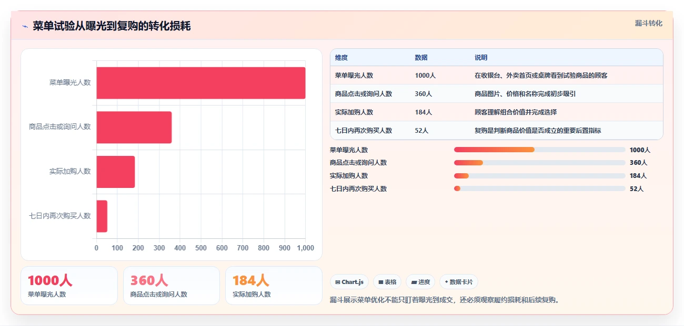Image resolution: width=684 pixels, height=326 pixels.
Task: Click the lightning icon beside the title
Action: pos(25,26)
